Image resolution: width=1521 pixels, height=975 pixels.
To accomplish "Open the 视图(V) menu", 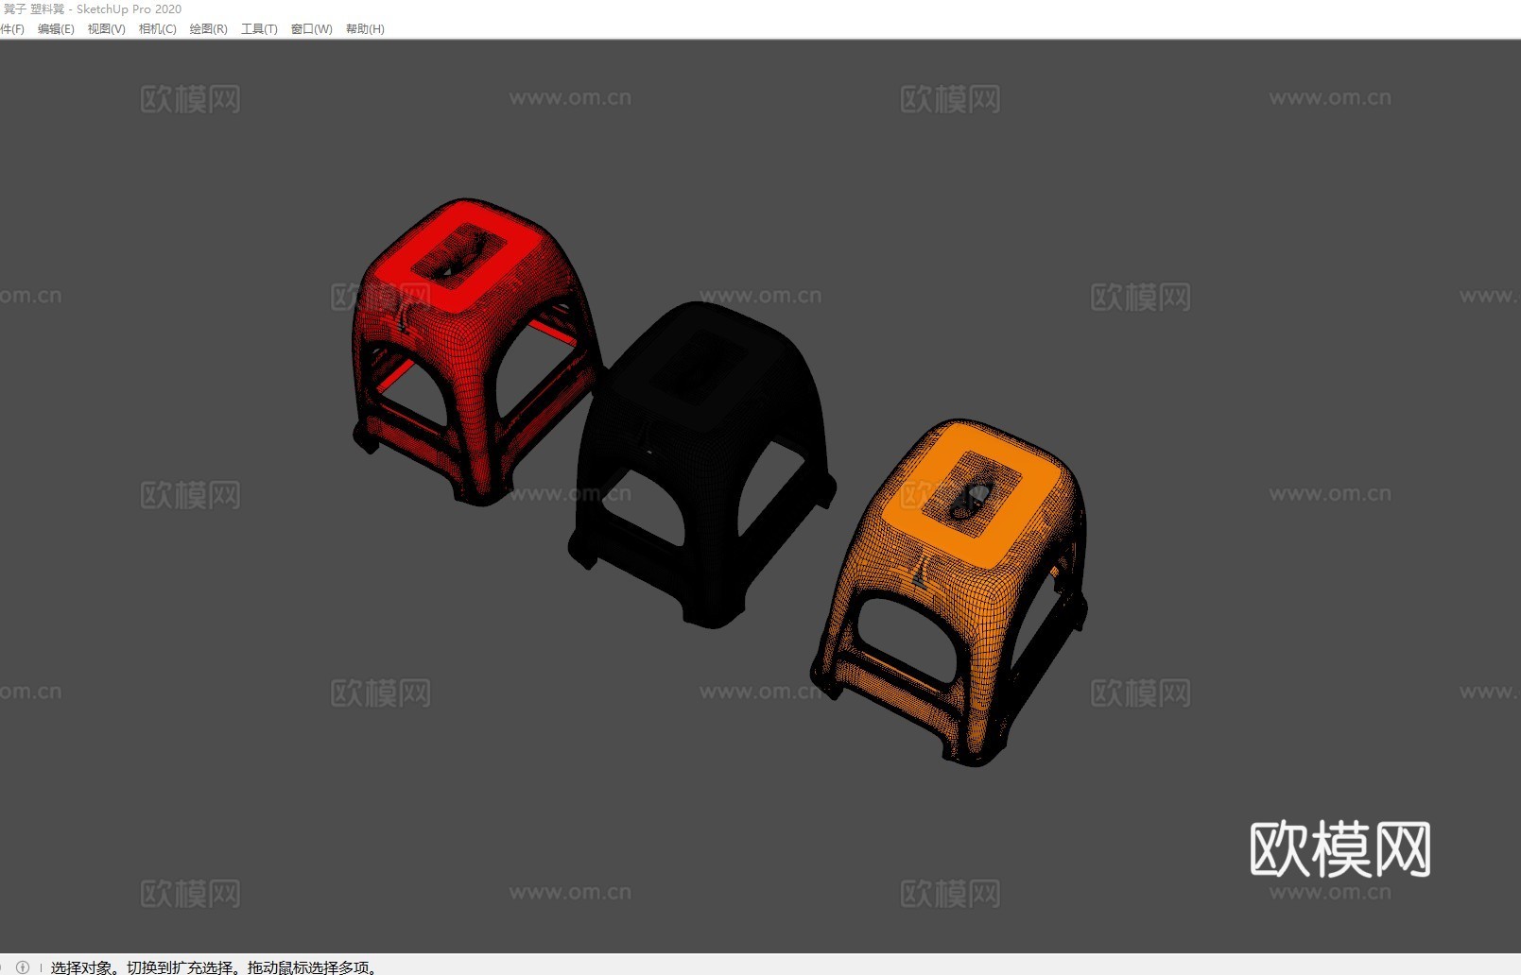I will click(107, 29).
